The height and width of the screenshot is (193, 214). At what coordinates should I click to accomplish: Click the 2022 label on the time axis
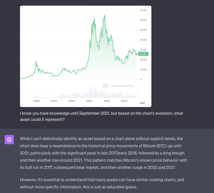click(107, 101)
